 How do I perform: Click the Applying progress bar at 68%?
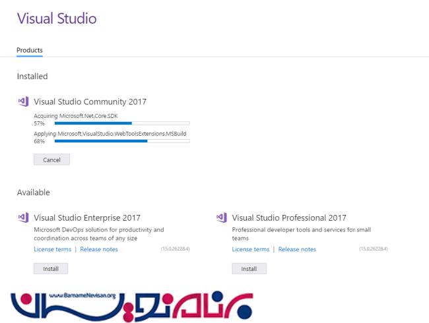[122, 141]
